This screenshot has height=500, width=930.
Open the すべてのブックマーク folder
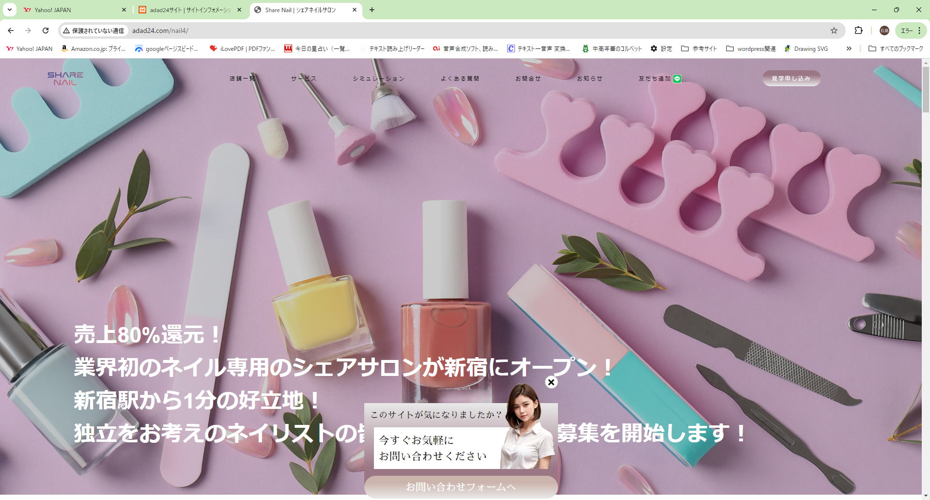[896, 48]
